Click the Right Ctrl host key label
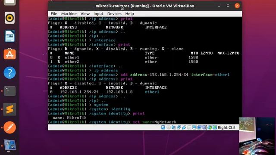276x155 pixels. pos(226,127)
